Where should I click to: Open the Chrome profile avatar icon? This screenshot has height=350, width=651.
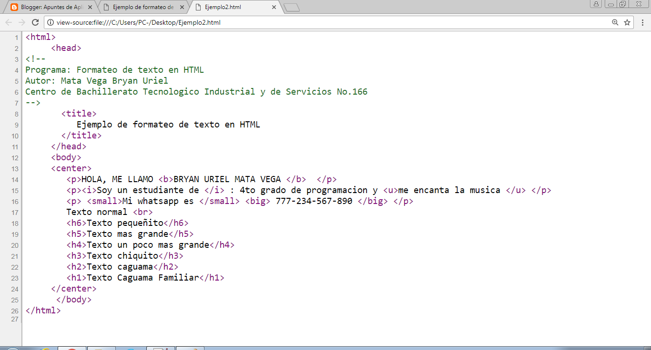coord(596,4)
